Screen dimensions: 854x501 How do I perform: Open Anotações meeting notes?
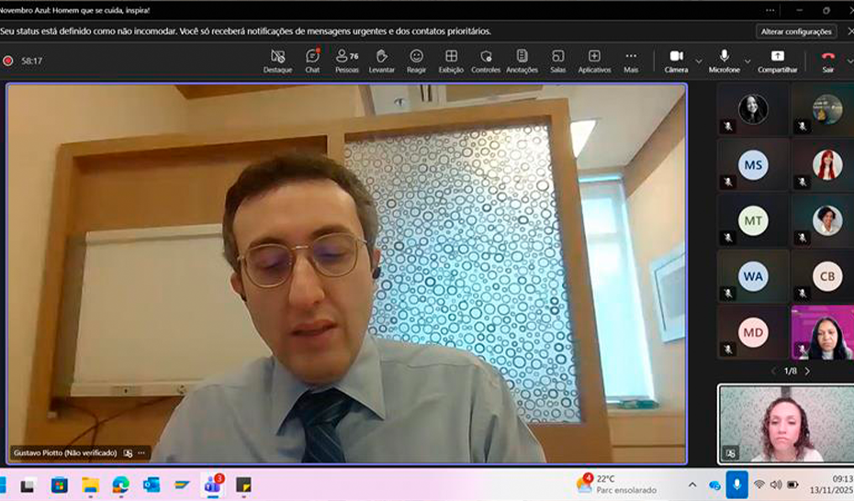pos(522,61)
